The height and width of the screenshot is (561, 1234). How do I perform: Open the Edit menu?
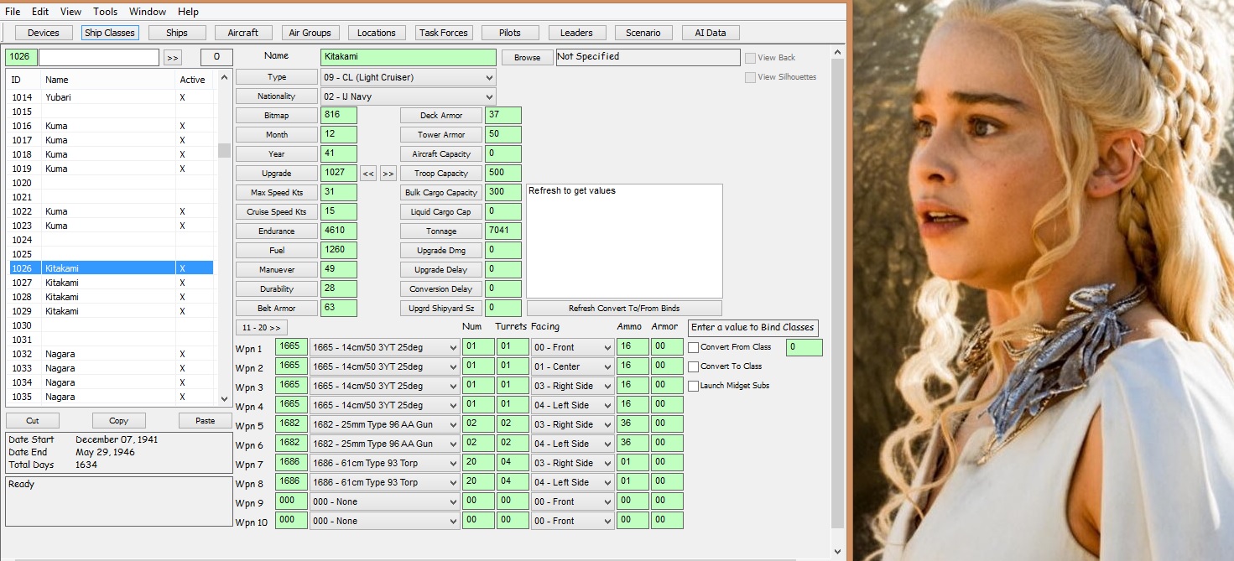(40, 12)
